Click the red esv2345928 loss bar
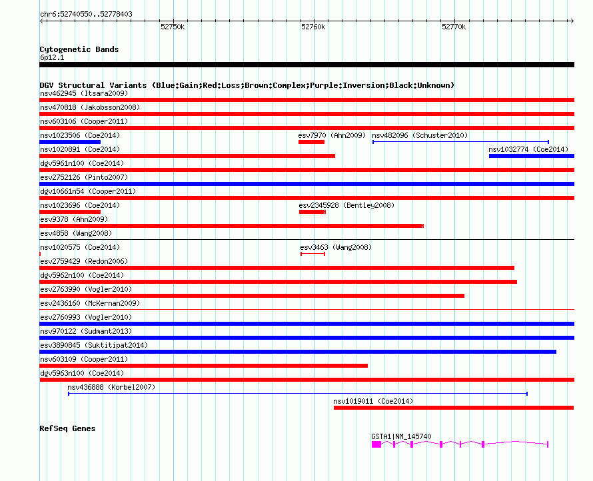Screen dimensions: 593x481 coord(312,212)
